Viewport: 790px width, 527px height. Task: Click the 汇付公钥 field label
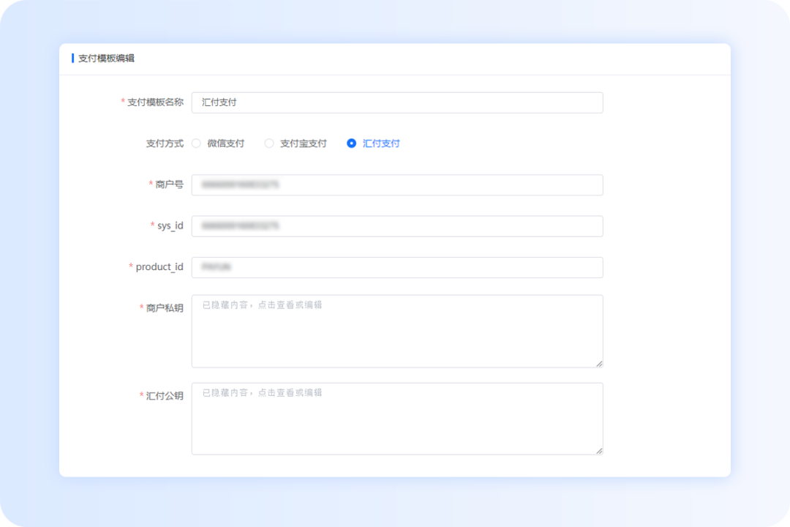[163, 393]
